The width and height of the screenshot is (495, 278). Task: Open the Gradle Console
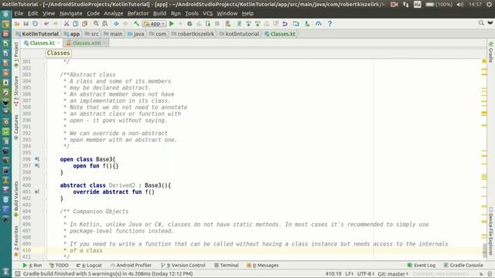[463, 265]
